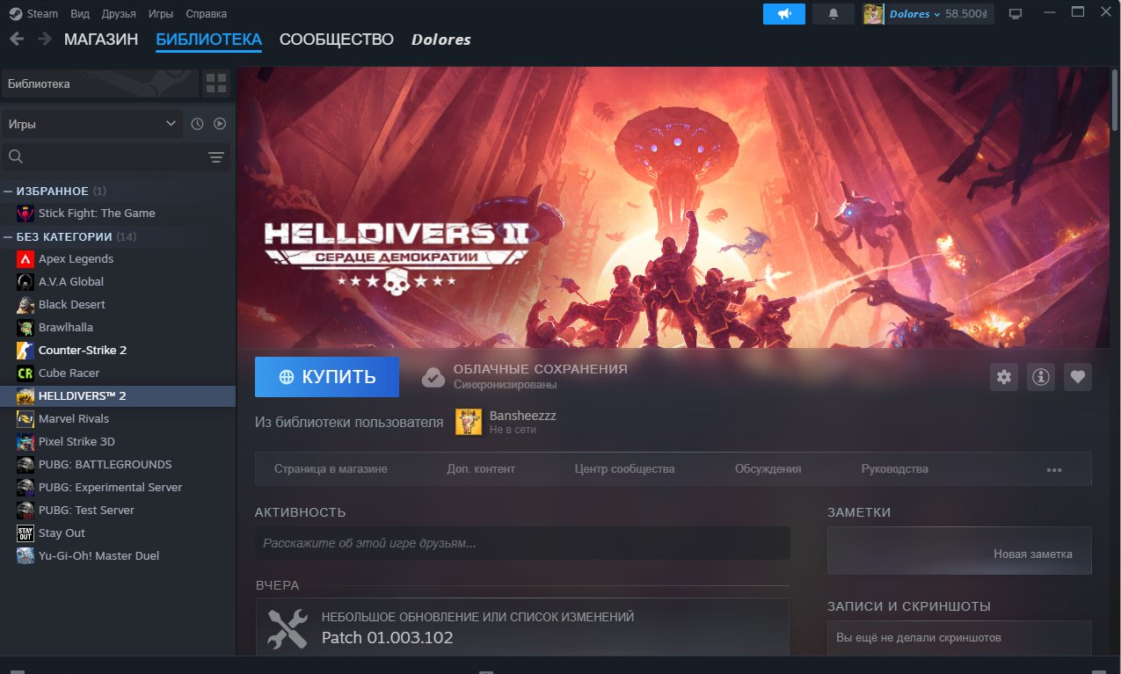Switch to Big Picture mode monitor icon
Image resolution: width=1121 pixels, height=674 pixels.
1015,14
